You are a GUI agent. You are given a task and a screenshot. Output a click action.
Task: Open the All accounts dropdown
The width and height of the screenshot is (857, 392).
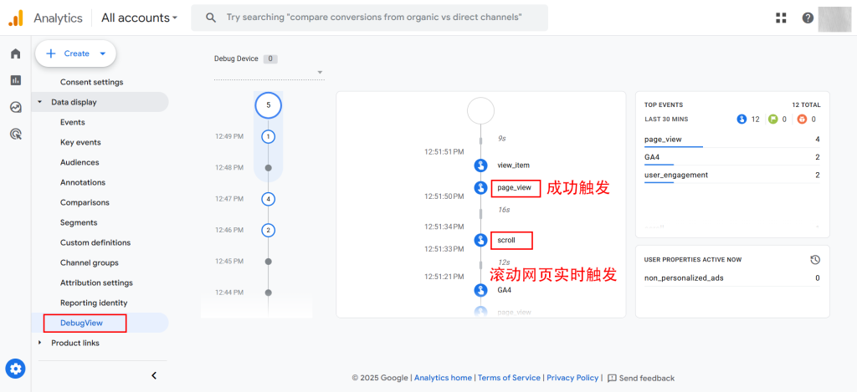point(140,18)
